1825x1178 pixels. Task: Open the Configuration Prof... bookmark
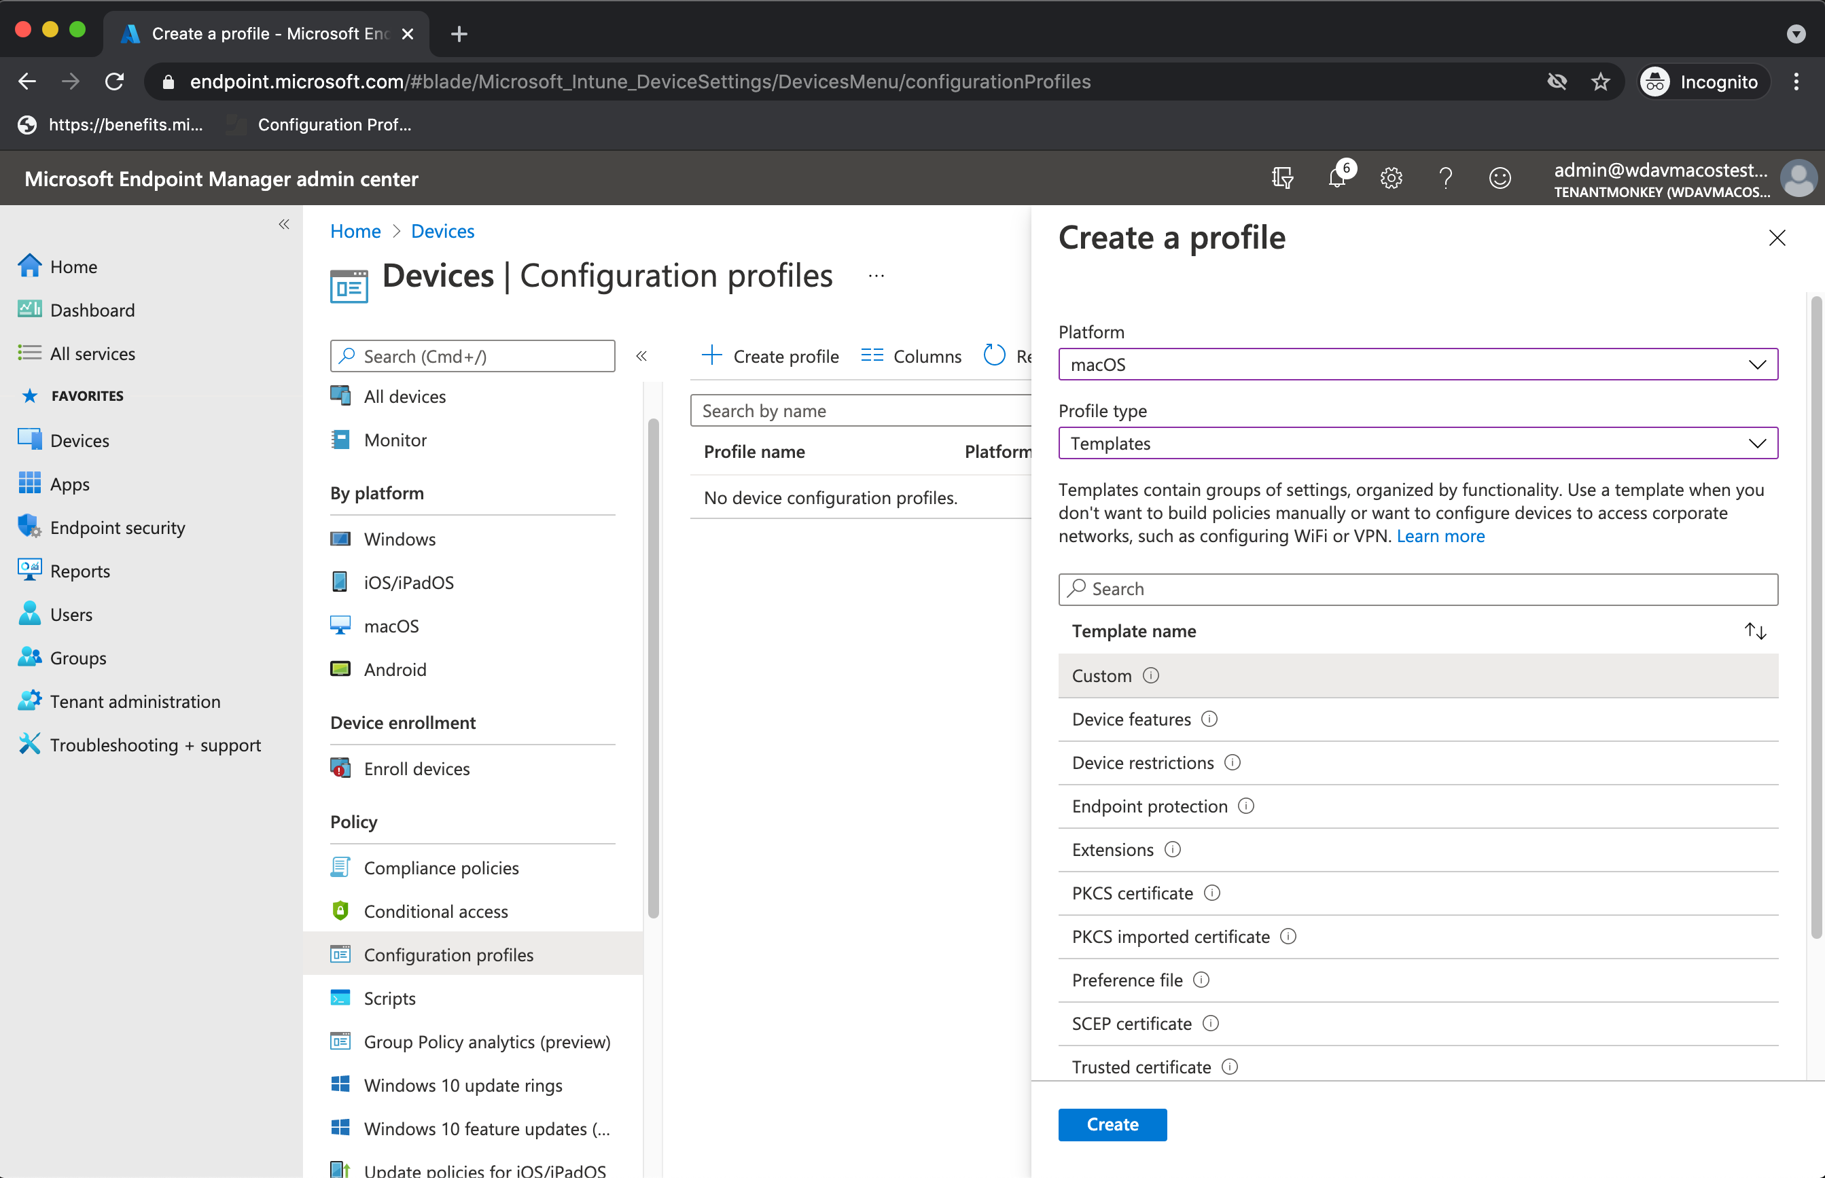(320, 125)
